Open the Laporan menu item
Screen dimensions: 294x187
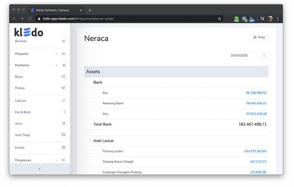[x=20, y=101]
